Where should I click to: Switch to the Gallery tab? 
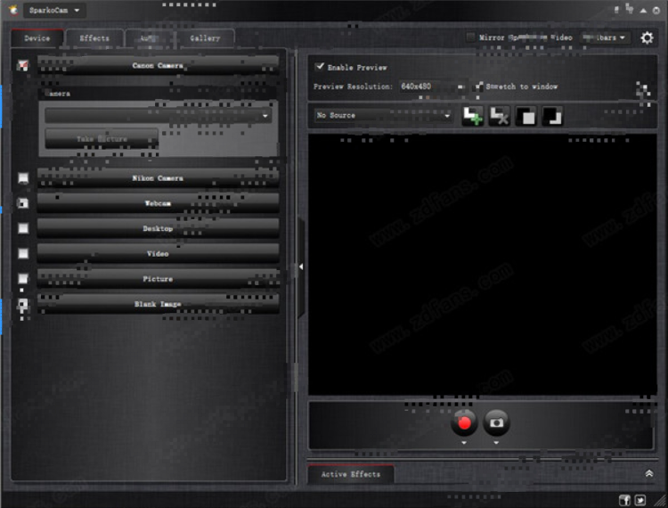[205, 38]
